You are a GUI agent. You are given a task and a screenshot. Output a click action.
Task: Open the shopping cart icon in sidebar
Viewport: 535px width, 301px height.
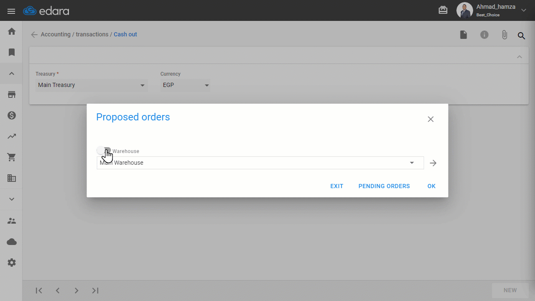[x=12, y=157]
